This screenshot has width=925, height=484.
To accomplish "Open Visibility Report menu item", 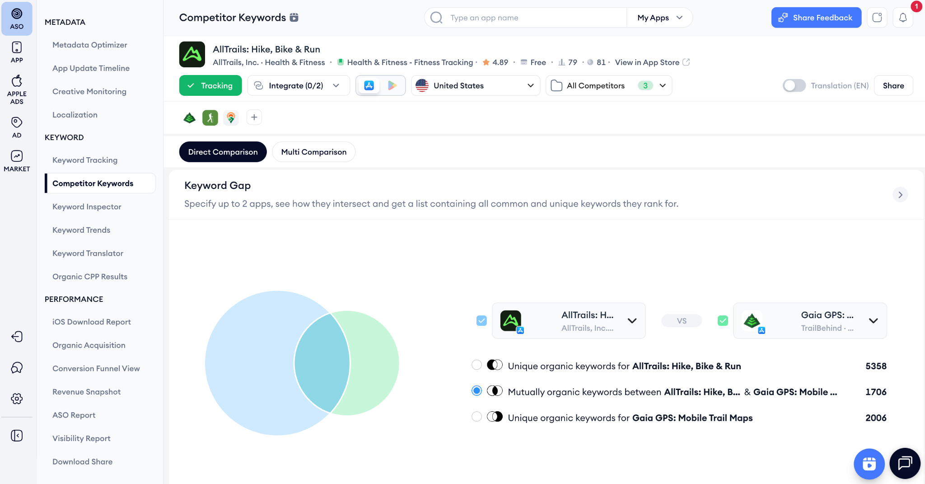I will (81, 438).
